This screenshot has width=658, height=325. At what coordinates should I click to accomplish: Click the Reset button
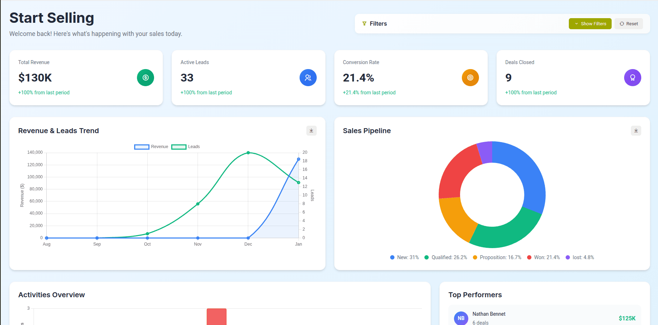(x=628, y=23)
